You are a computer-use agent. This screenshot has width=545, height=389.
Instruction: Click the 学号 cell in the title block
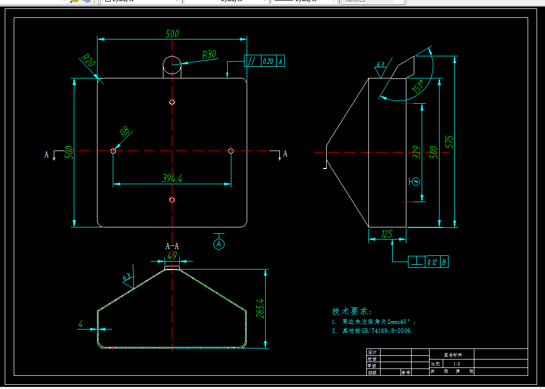coord(406,372)
